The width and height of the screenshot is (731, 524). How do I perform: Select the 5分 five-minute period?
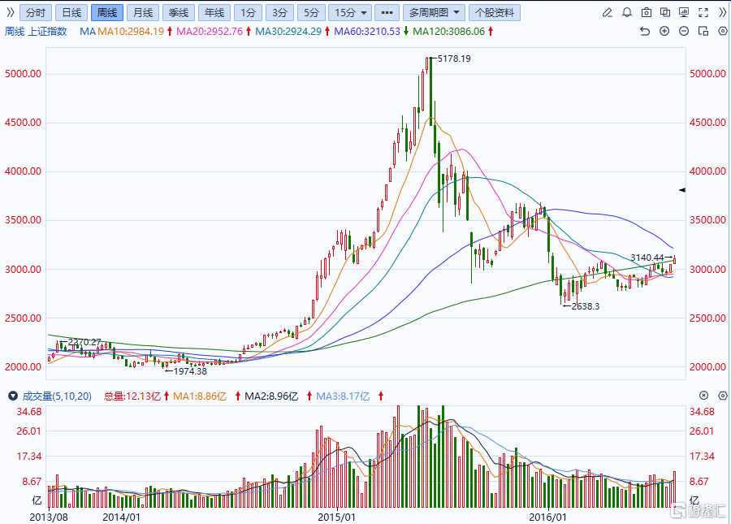(311, 12)
